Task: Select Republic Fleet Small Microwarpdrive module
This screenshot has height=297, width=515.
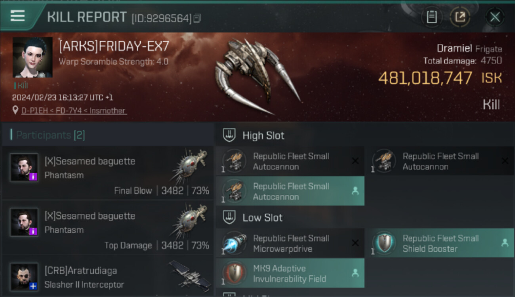Action: click(290, 243)
